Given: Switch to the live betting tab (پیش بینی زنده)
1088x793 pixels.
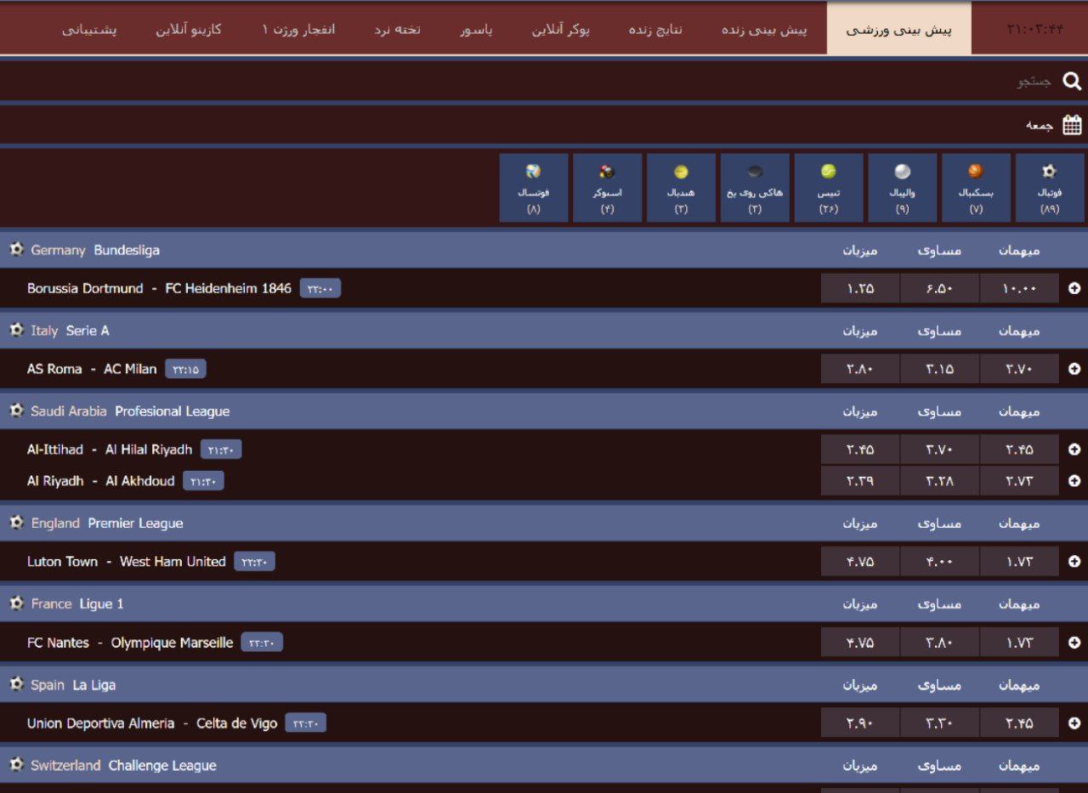Looking at the screenshot, I should [764, 29].
